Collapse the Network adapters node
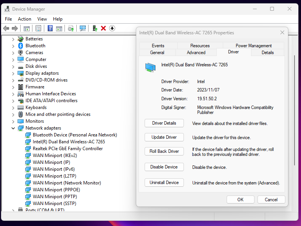This screenshot has width=301, height=226. tap(13, 128)
